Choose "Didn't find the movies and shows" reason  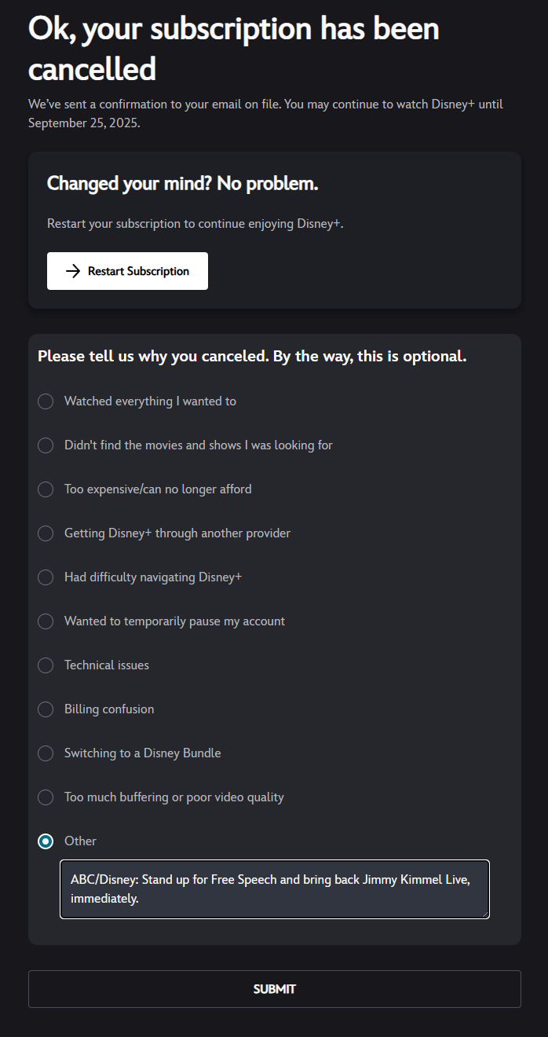[46, 445]
